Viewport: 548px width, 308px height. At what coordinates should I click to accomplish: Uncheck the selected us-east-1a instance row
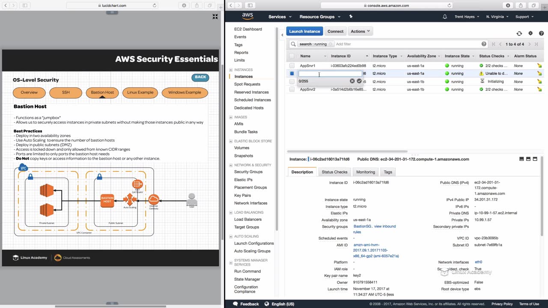click(x=292, y=74)
